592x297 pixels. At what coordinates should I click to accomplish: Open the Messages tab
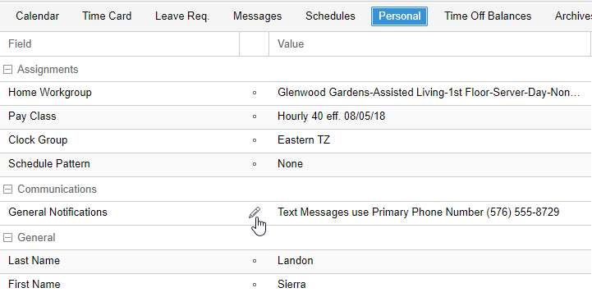tap(258, 16)
